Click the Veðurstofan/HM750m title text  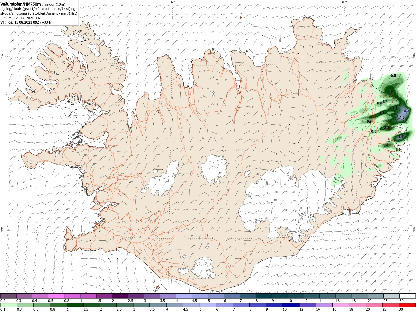(x=21, y=4)
